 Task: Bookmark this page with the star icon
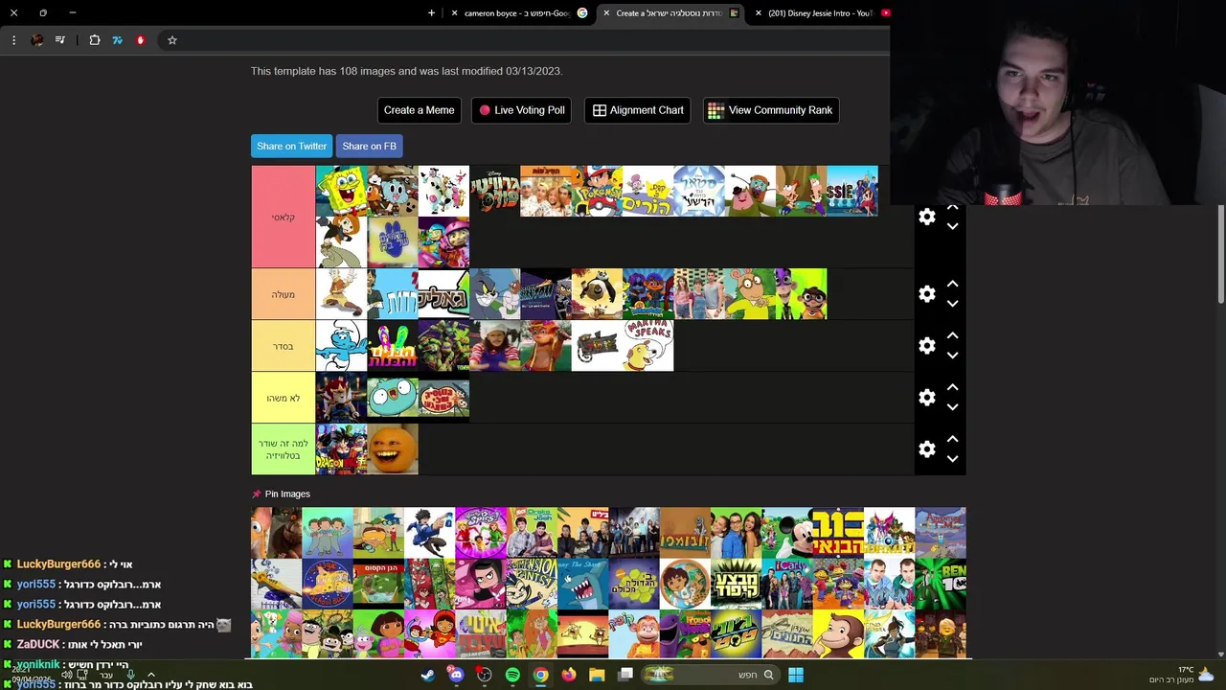click(x=172, y=40)
